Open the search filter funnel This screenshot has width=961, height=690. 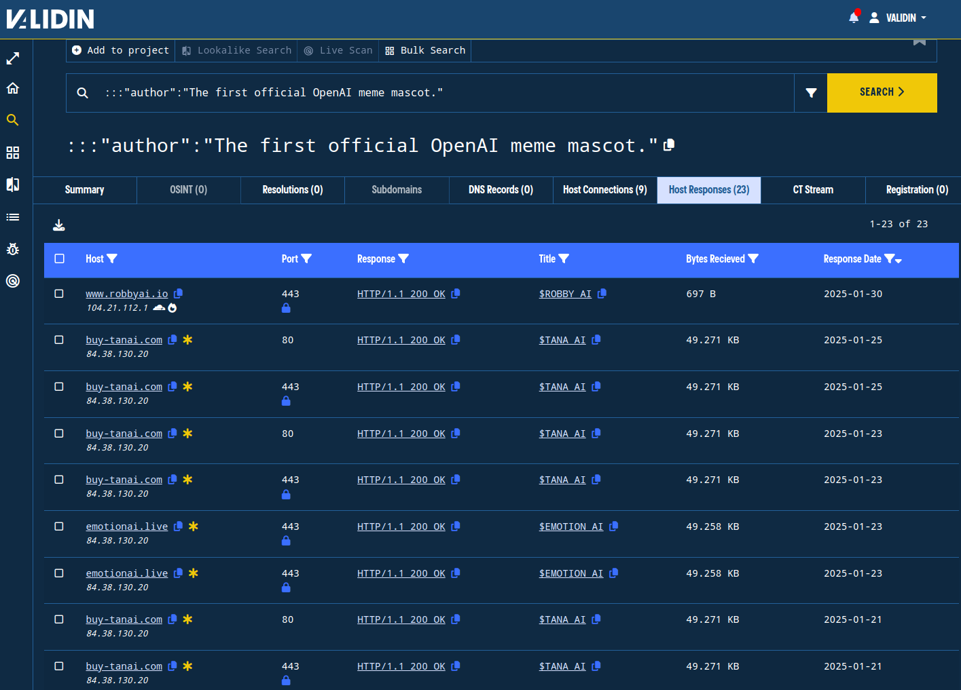point(811,93)
